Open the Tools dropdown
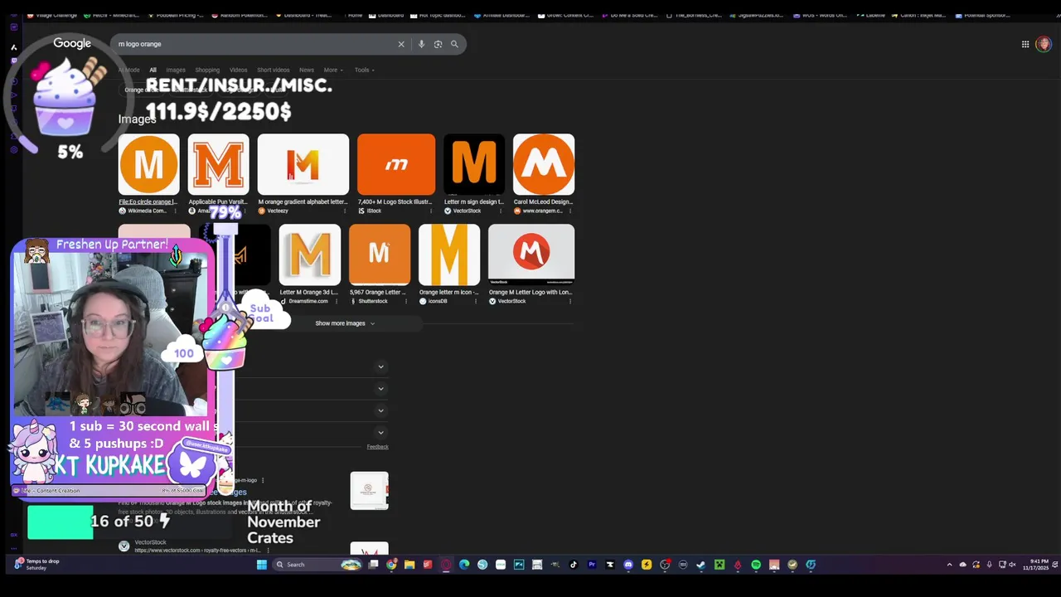Image resolution: width=1061 pixels, height=597 pixels. [365, 70]
